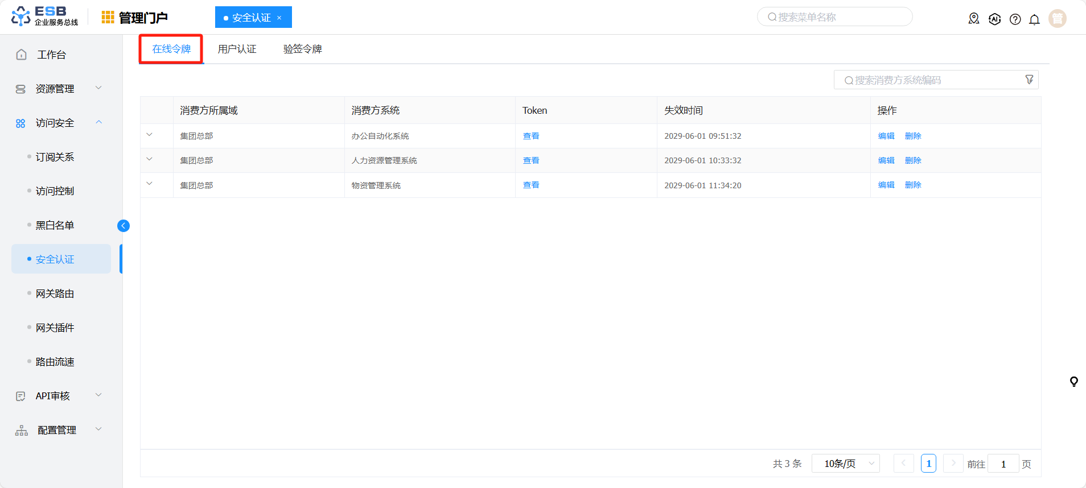
Task: Open the 10条/页 page size dropdown
Action: click(x=845, y=464)
